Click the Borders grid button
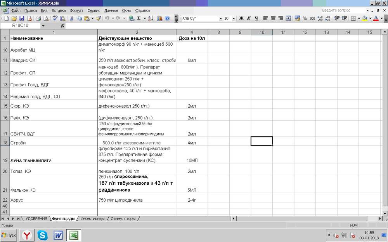388x242 pixels. pos(353,18)
